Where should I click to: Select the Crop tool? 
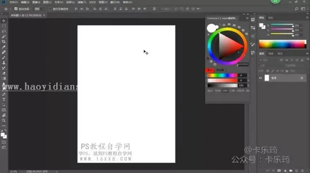tap(4, 42)
